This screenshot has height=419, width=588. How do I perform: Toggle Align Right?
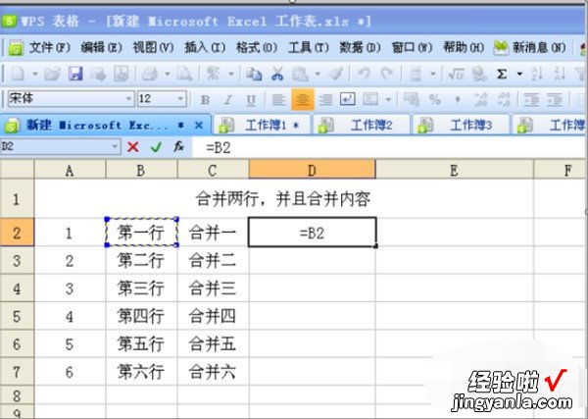click(325, 100)
